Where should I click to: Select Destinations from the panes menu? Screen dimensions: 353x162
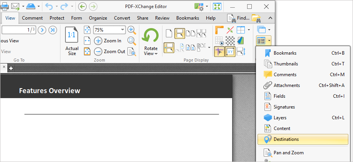[302, 139]
